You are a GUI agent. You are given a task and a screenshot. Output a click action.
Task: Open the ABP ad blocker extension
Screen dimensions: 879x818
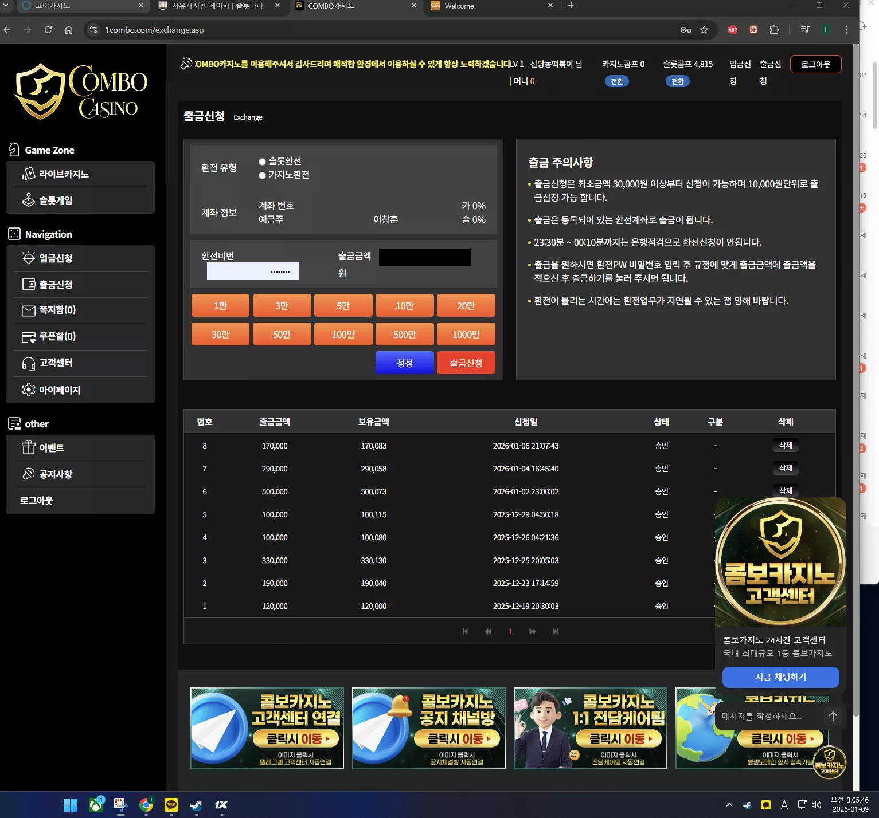[x=733, y=30]
